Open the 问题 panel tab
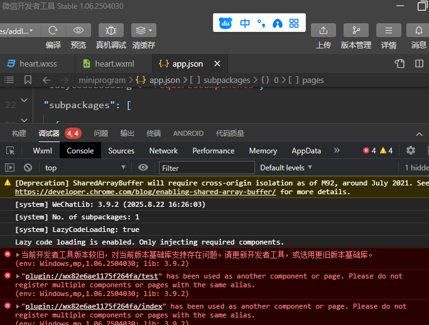 (101, 133)
